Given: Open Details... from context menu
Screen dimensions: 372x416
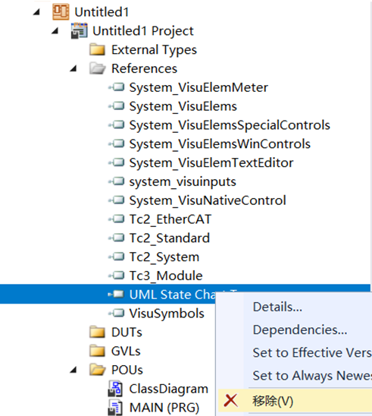Looking at the screenshot, I should coord(277,307).
